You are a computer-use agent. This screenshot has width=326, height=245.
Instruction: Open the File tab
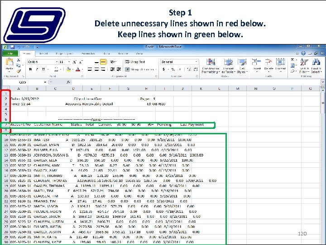pyautogui.click(x=10, y=54)
